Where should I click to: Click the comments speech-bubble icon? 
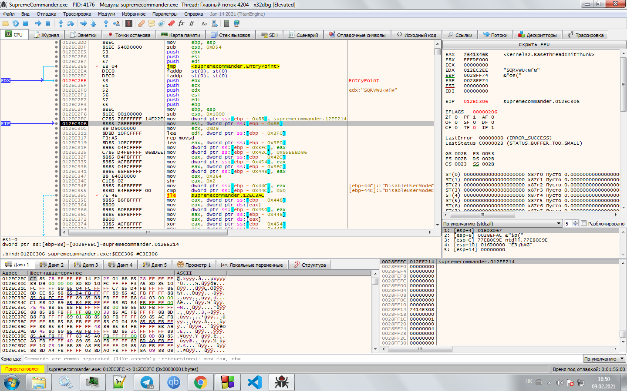(152, 23)
